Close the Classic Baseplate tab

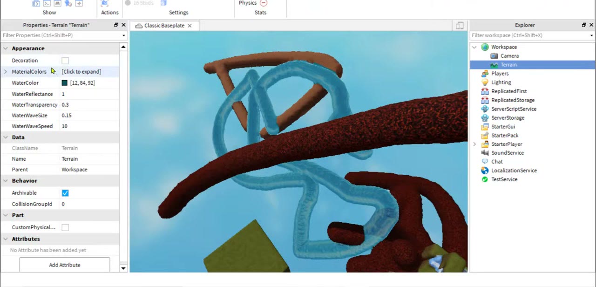pos(190,26)
